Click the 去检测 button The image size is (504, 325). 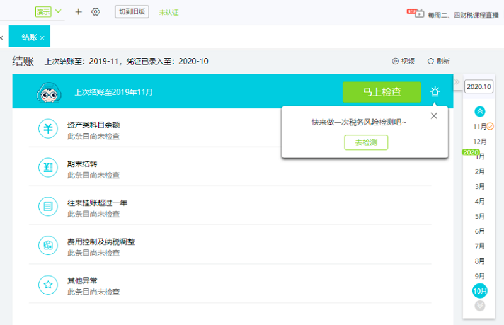coord(366,142)
